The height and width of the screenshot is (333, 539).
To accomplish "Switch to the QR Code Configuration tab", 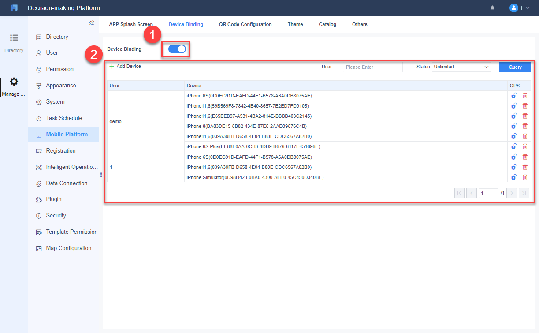I will click(x=245, y=24).
